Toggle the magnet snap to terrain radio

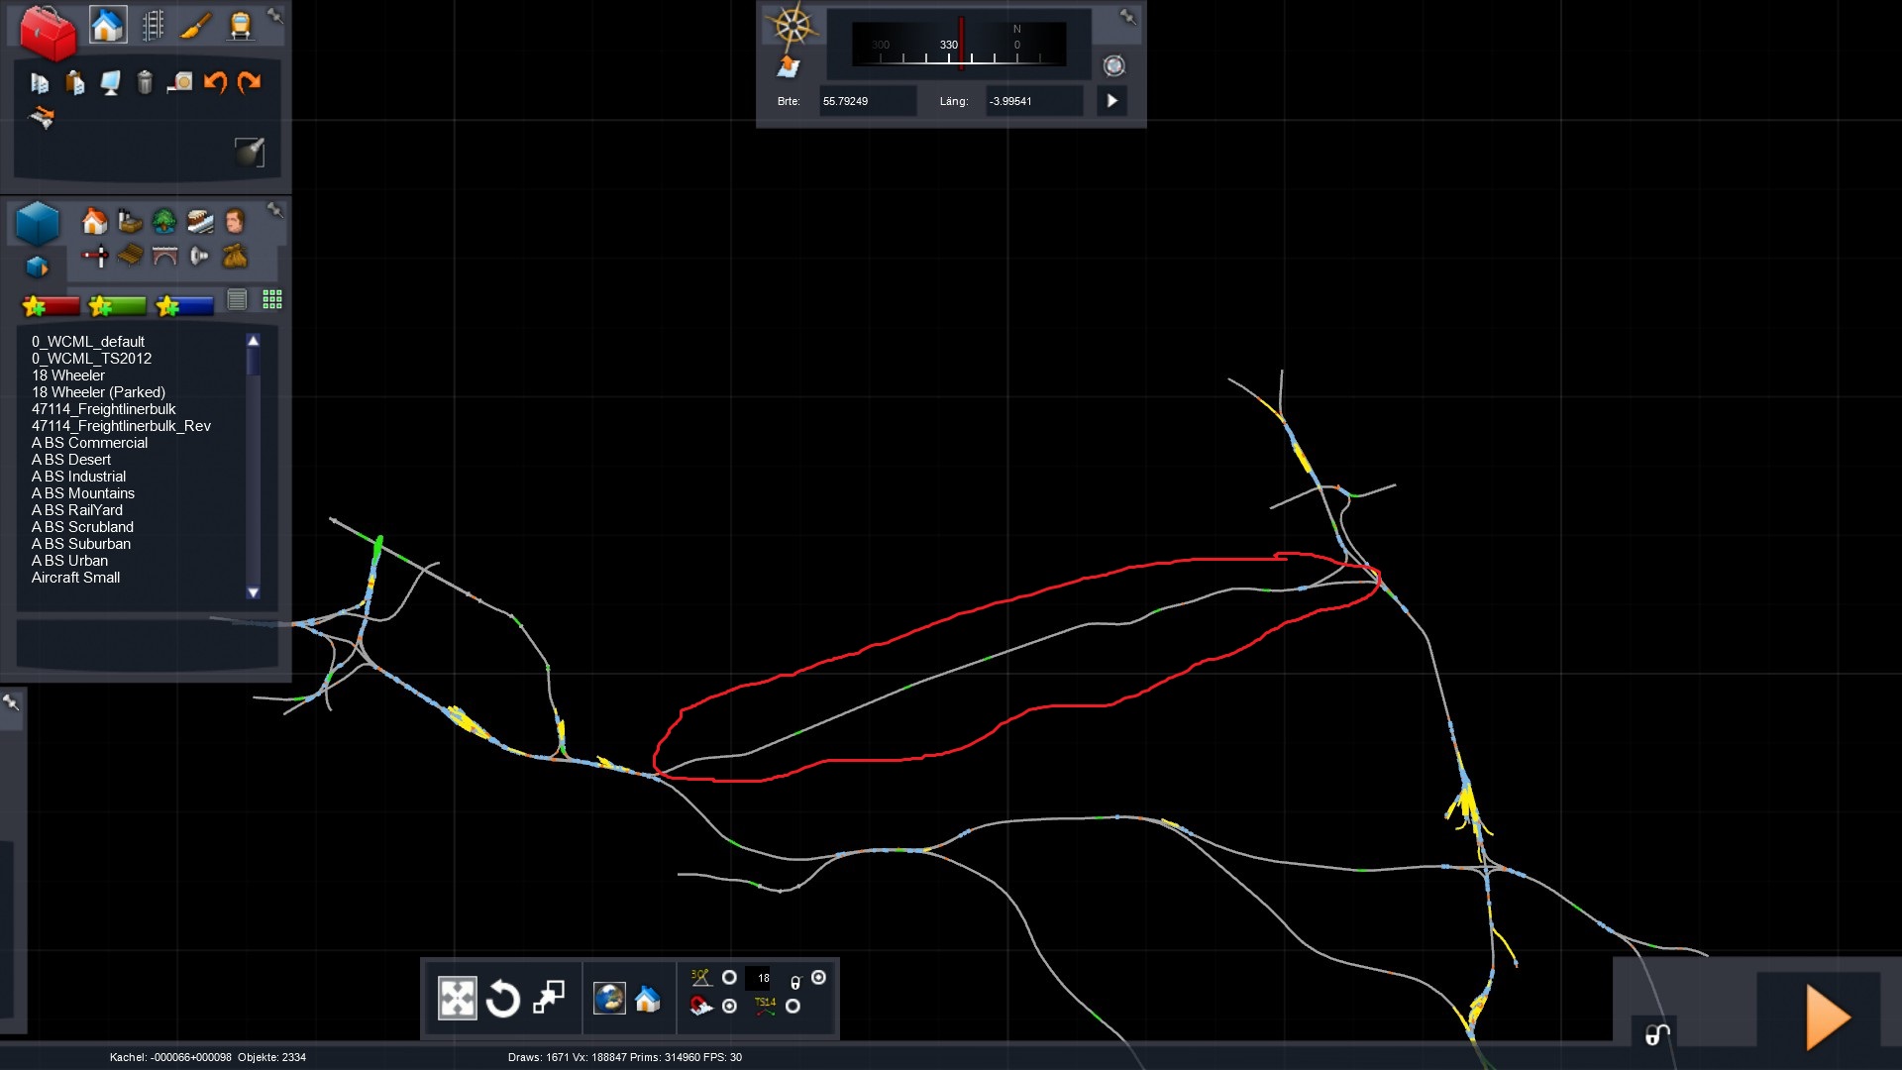(729, 1007)
